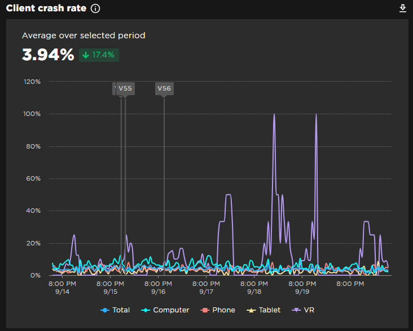413x331 pixels.
Task: Select the V56 version marker
Action: pyautogui.click(x=164, y=88)
